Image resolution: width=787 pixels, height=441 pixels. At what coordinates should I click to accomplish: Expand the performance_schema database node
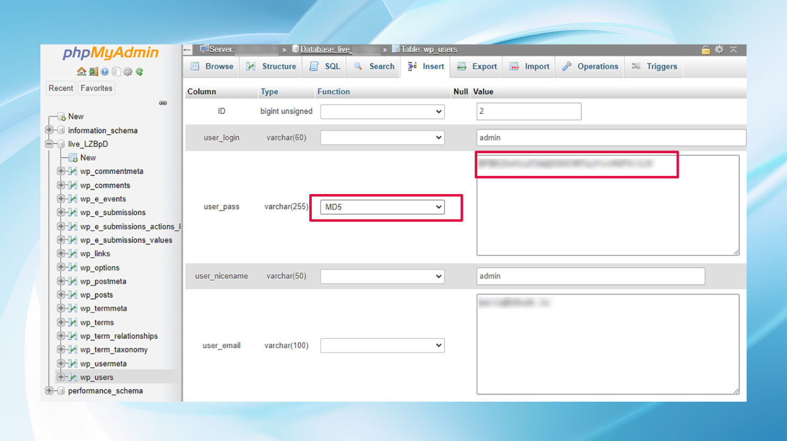point(49,391)
